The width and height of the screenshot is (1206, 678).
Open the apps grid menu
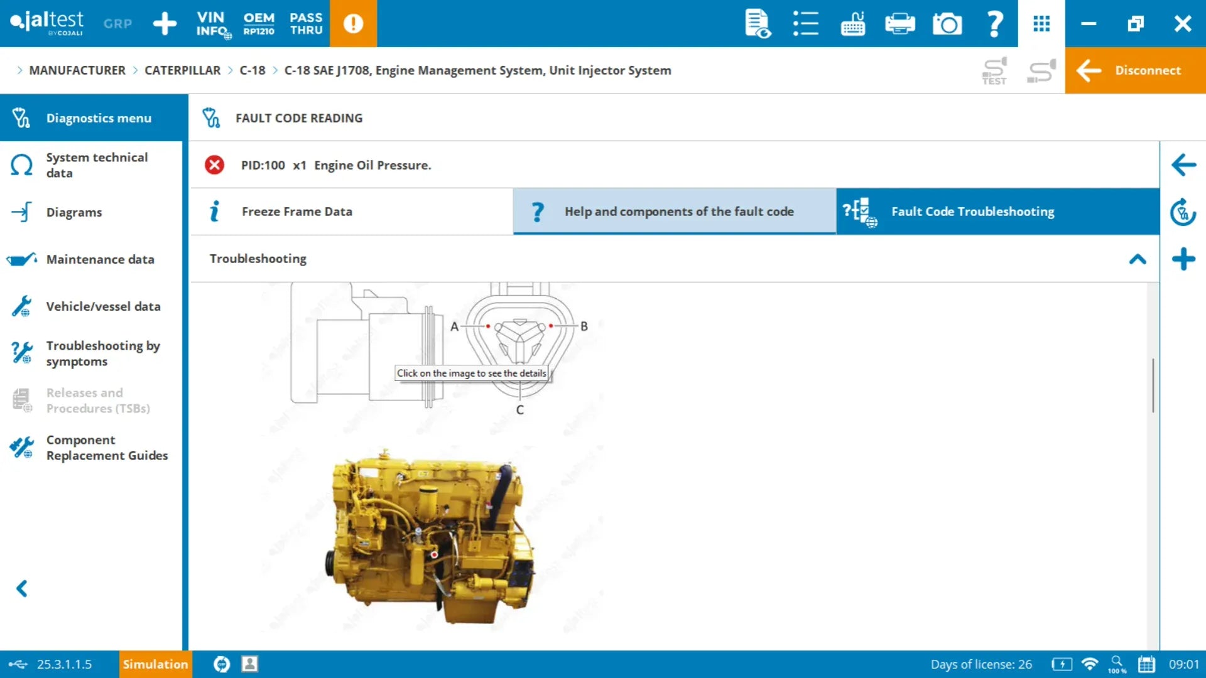point(1041,24)
